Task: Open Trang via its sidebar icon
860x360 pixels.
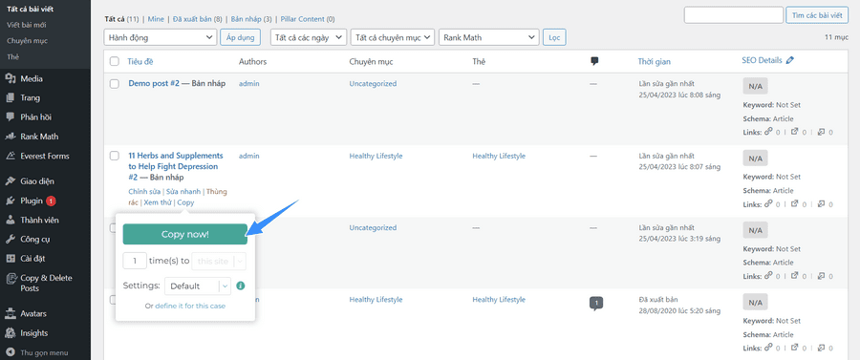Action: 10,98
